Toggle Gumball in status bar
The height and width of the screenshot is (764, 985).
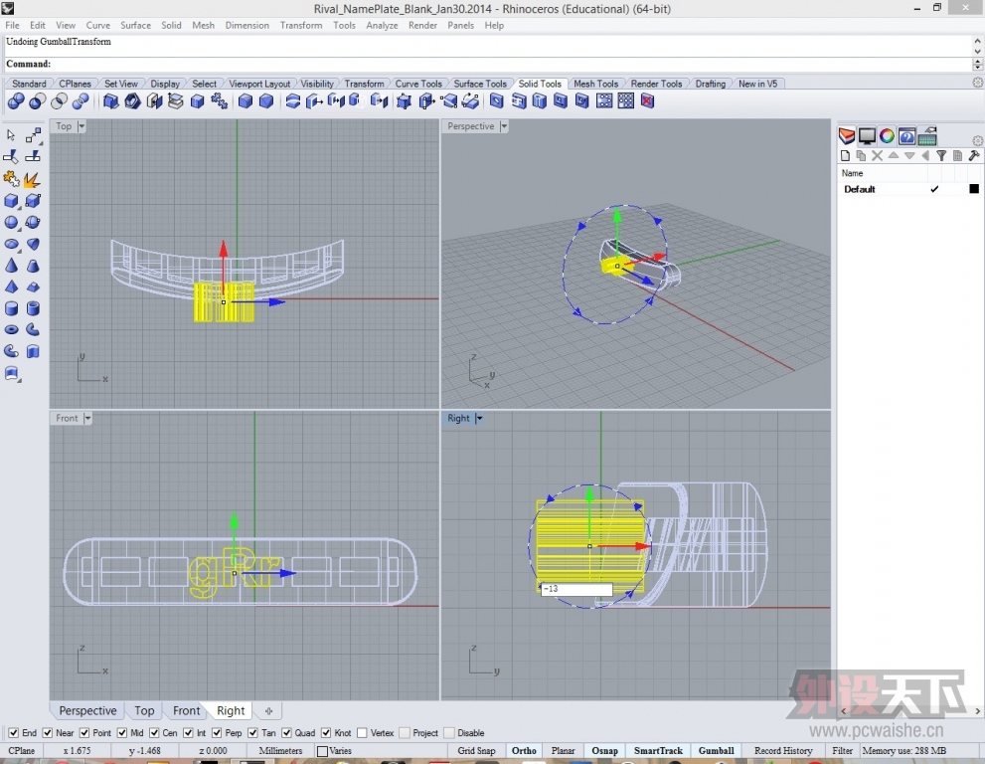716,751
